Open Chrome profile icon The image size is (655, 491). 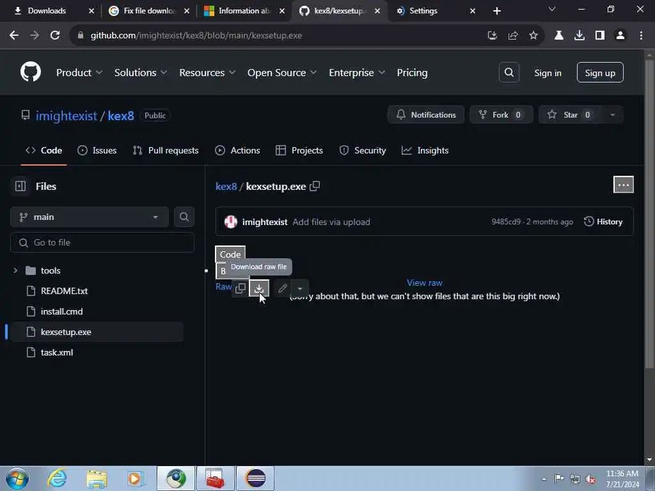point(620,36)
